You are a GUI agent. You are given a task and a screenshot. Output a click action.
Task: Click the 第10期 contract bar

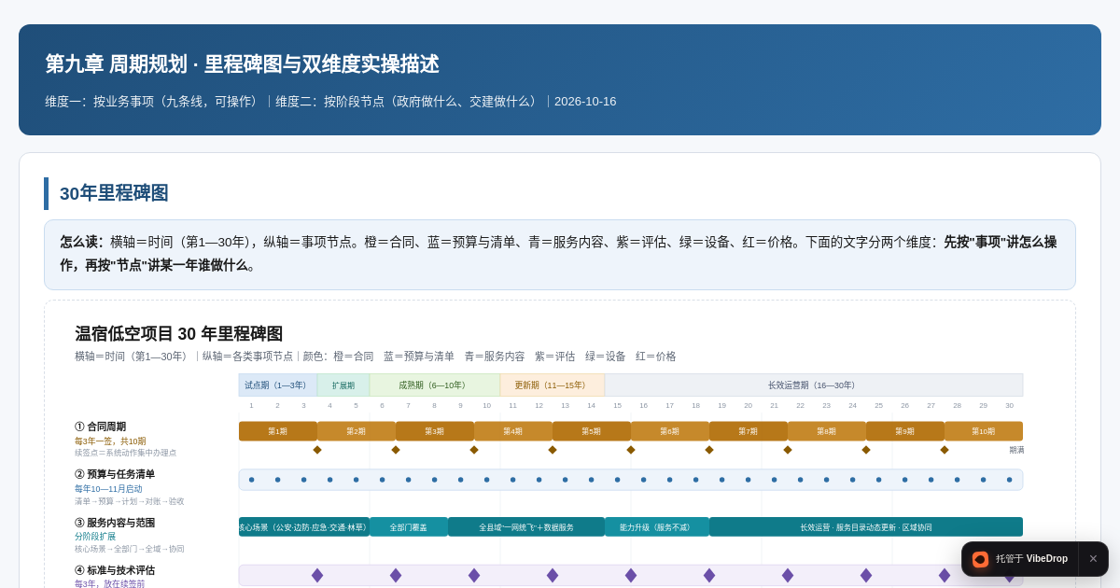click(984, 431)
